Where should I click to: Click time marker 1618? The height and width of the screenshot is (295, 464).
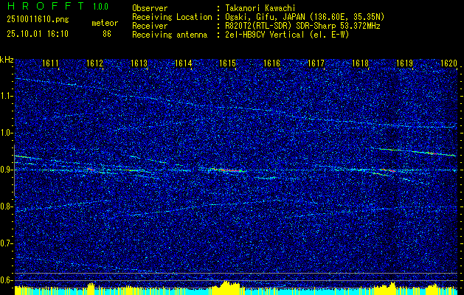[361, 63]
